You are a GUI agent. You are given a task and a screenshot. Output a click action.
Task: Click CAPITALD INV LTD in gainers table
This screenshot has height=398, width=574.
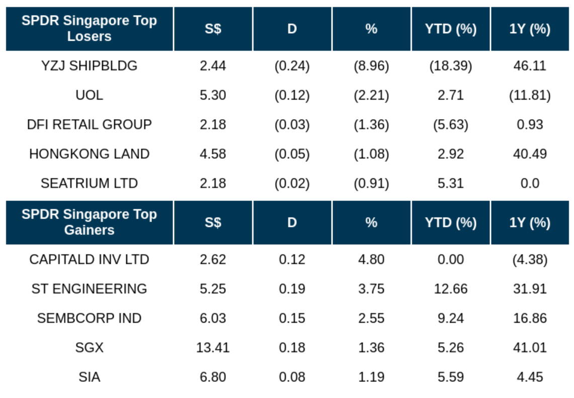point(89,259)
